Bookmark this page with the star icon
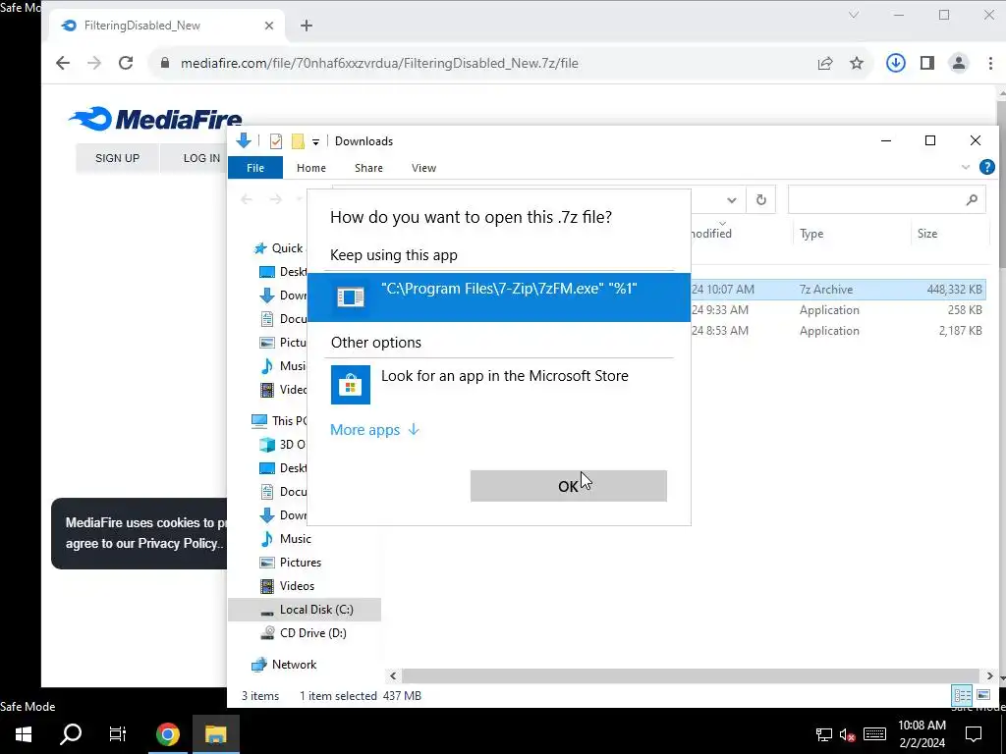The image size is (1006, 754). [857, 63]
